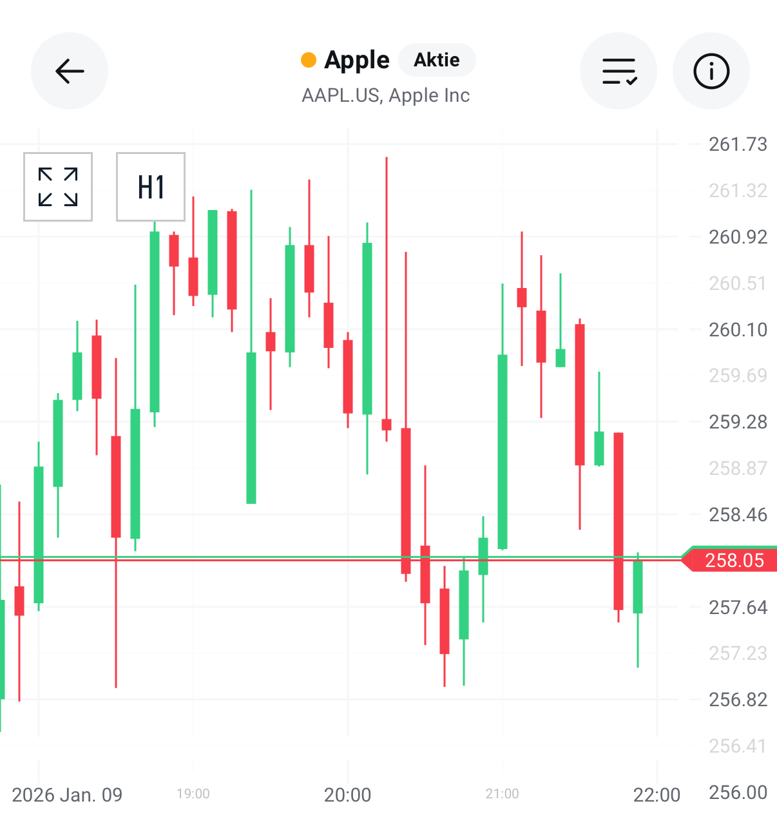Screen dimensions: 777x837
Task: Click the 256.00 price axis label
Action: 738,792
